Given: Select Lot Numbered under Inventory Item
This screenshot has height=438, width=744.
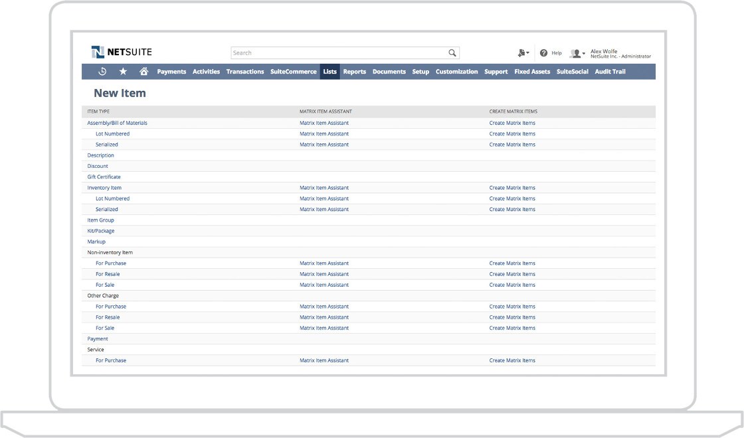Looking at the screenshot, I should 112,198.
